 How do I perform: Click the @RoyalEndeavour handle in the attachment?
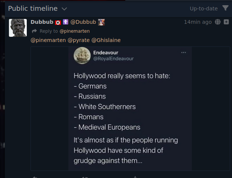pyautogui.click(x=113, y=59)
